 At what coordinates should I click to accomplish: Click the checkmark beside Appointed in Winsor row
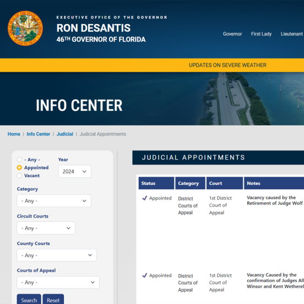click(145, 275)
